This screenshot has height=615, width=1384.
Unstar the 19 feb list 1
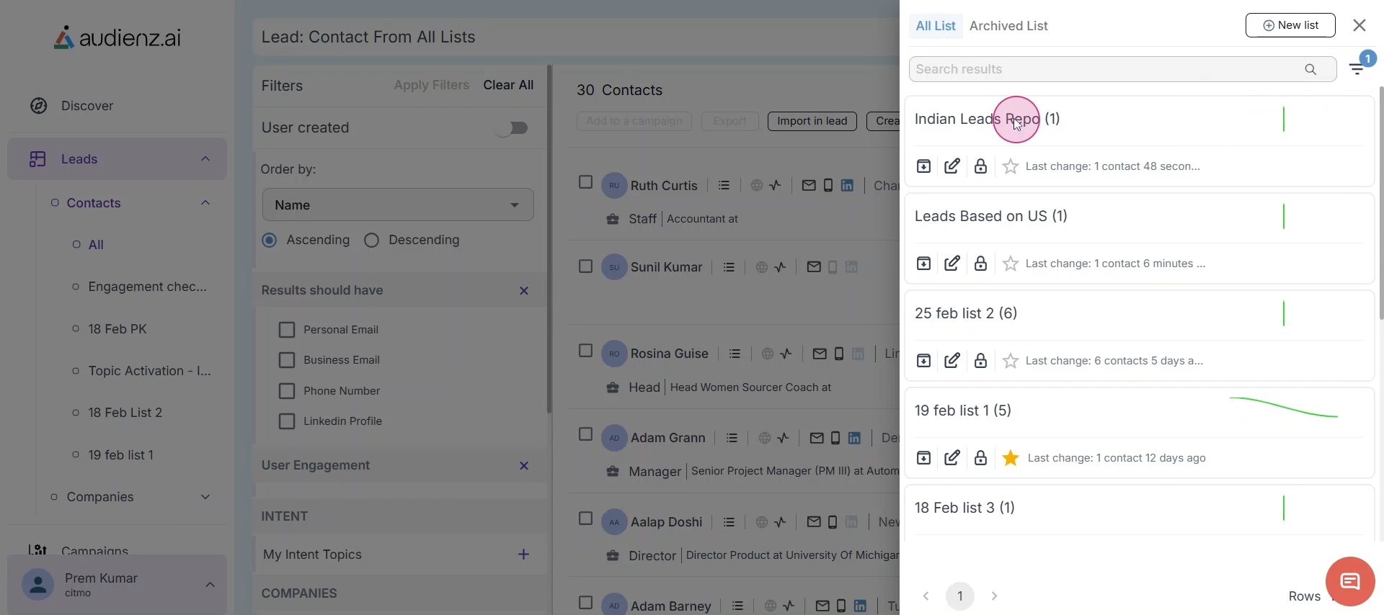point(1011,458)
